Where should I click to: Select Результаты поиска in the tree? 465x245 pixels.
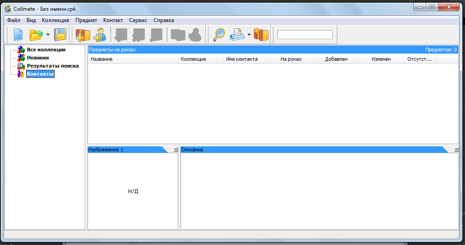pyautogui.click(x=53, y=66)
